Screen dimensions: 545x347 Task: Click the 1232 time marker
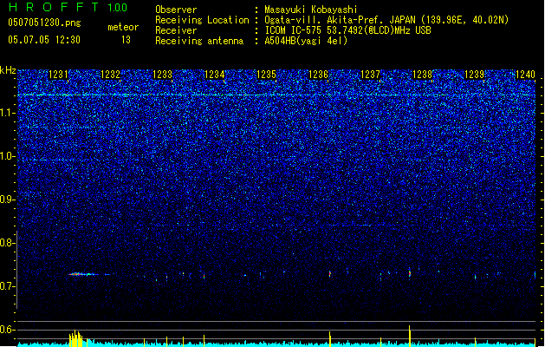pyautogui.click(x=110, y=75)
